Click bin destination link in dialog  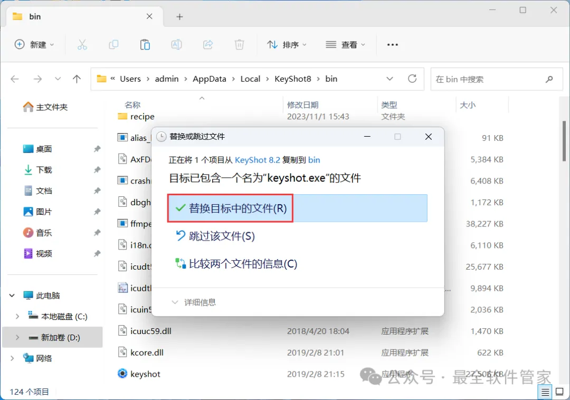tap(314, 160)
